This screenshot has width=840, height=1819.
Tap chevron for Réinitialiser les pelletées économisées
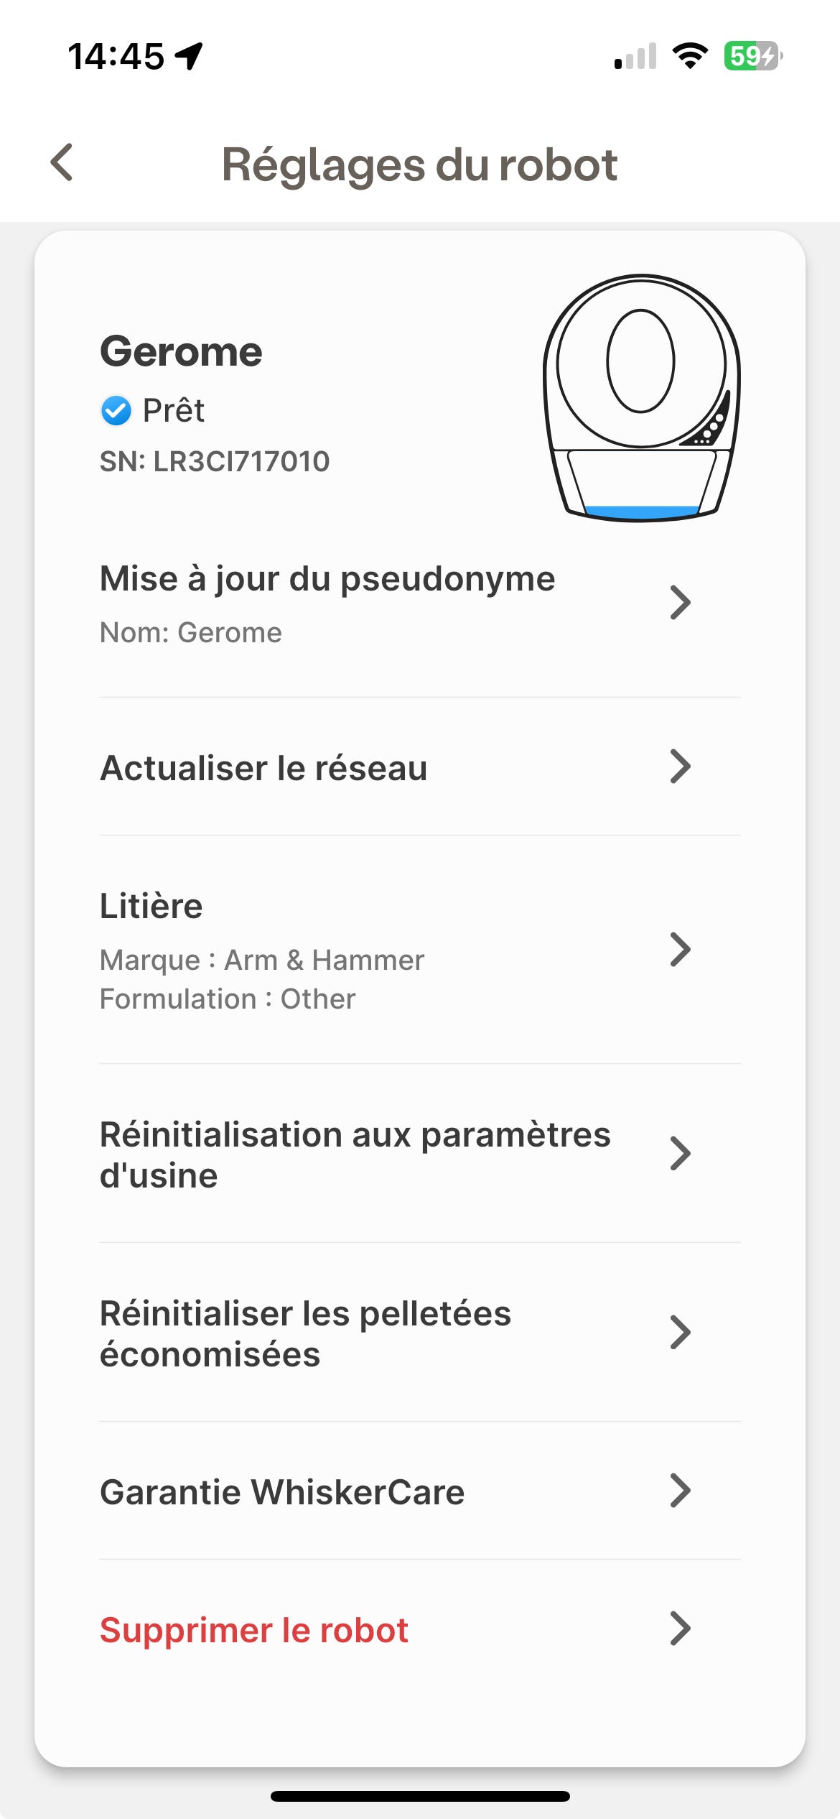pos(679,1333)
